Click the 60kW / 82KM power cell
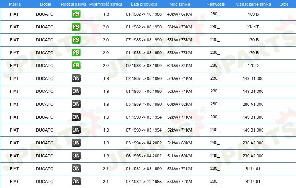 tap(179, 104)
